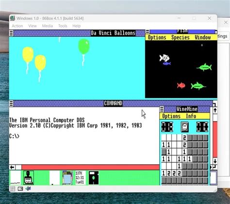Screen dimensions: 230x204
Task: Pop the green balloon
Action: click(84, 47)
